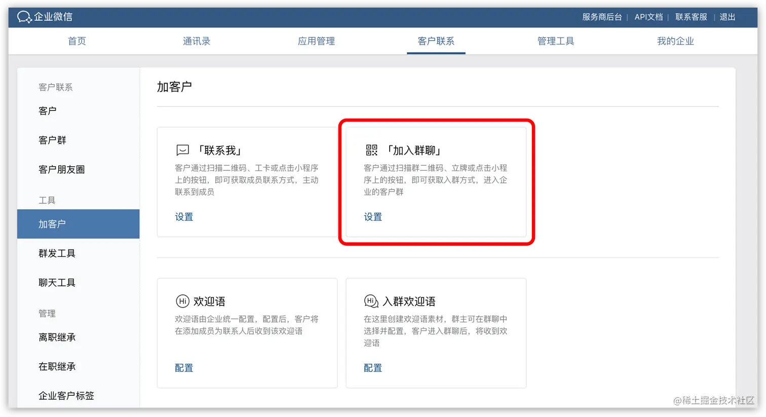Select 离职继承 under 管理
766x417 pixels.
click(57, 337)
